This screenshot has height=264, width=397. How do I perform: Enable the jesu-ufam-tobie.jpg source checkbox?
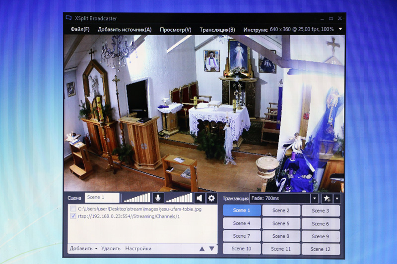[73, 209]
